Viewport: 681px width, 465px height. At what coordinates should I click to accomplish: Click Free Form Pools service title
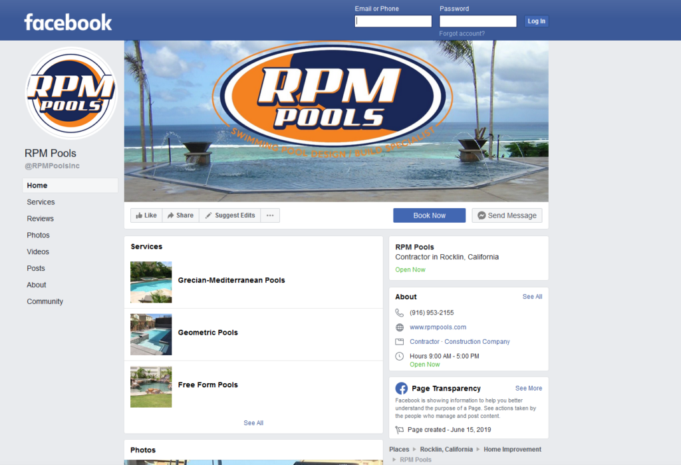[208, 385]
